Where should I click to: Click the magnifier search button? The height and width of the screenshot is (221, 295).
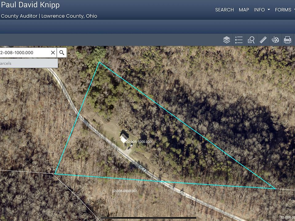point(62,52)
